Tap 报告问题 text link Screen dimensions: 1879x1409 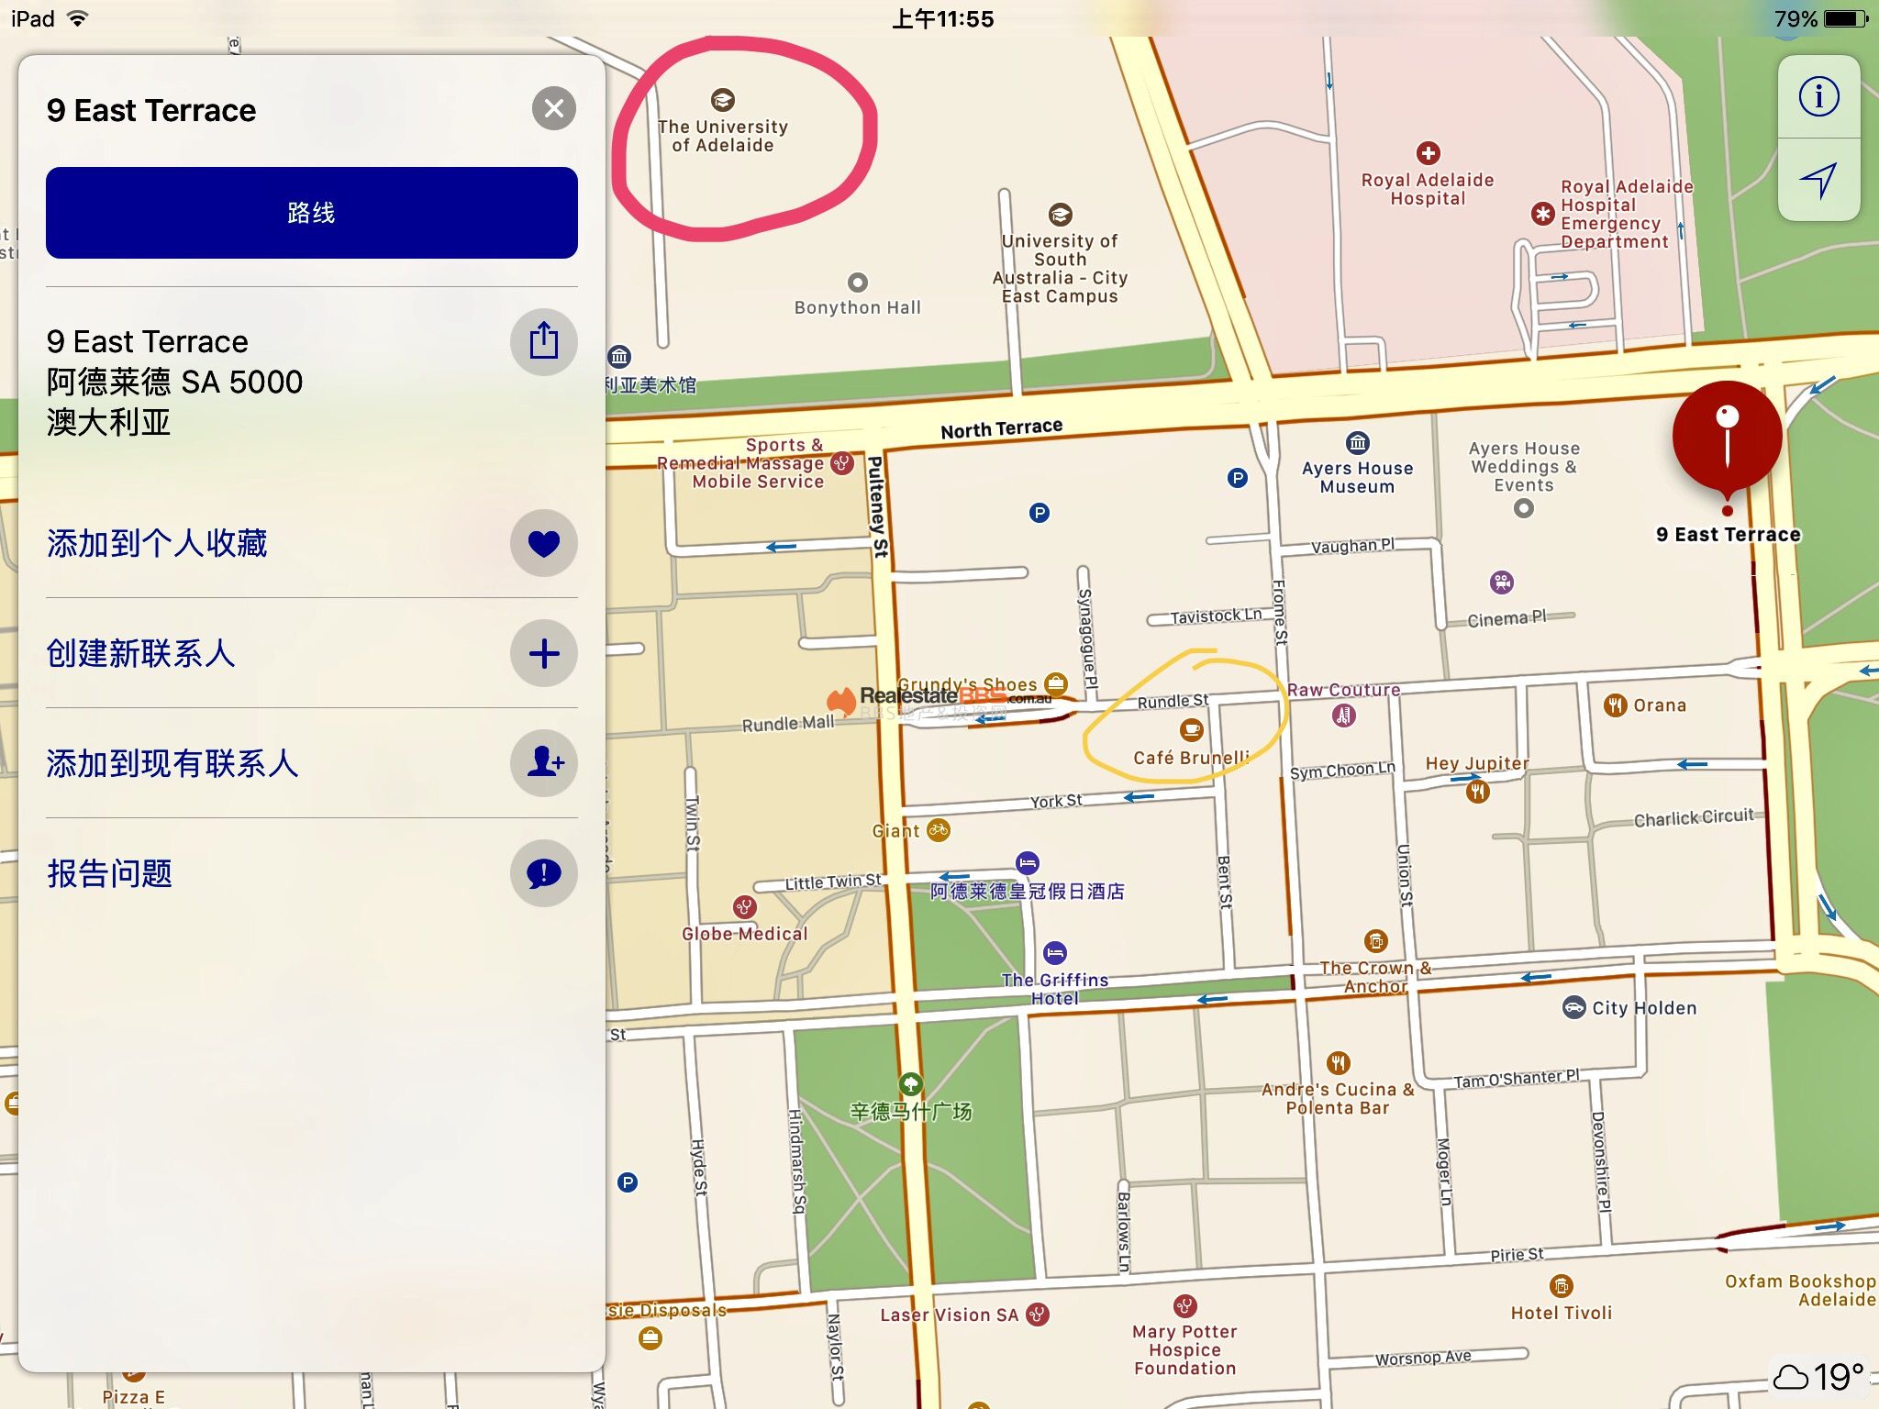pos(110,873)
